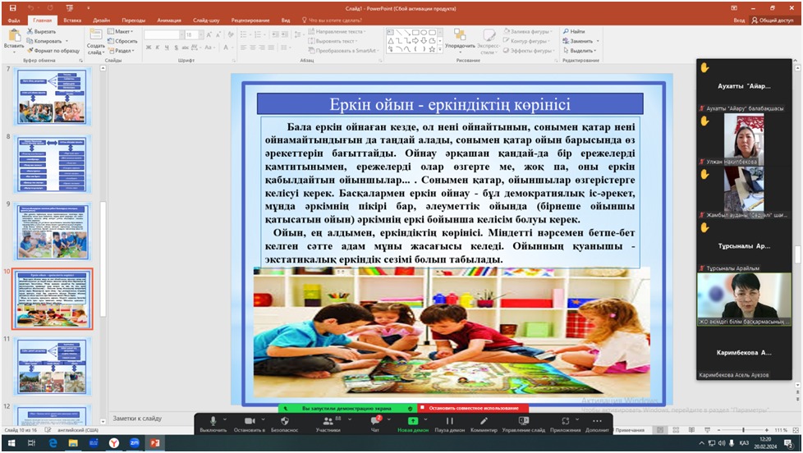Open Преобразовать в SmartArt dropdown
The height and width of the screenshot is (453, 803).
[x=345, y=51]
